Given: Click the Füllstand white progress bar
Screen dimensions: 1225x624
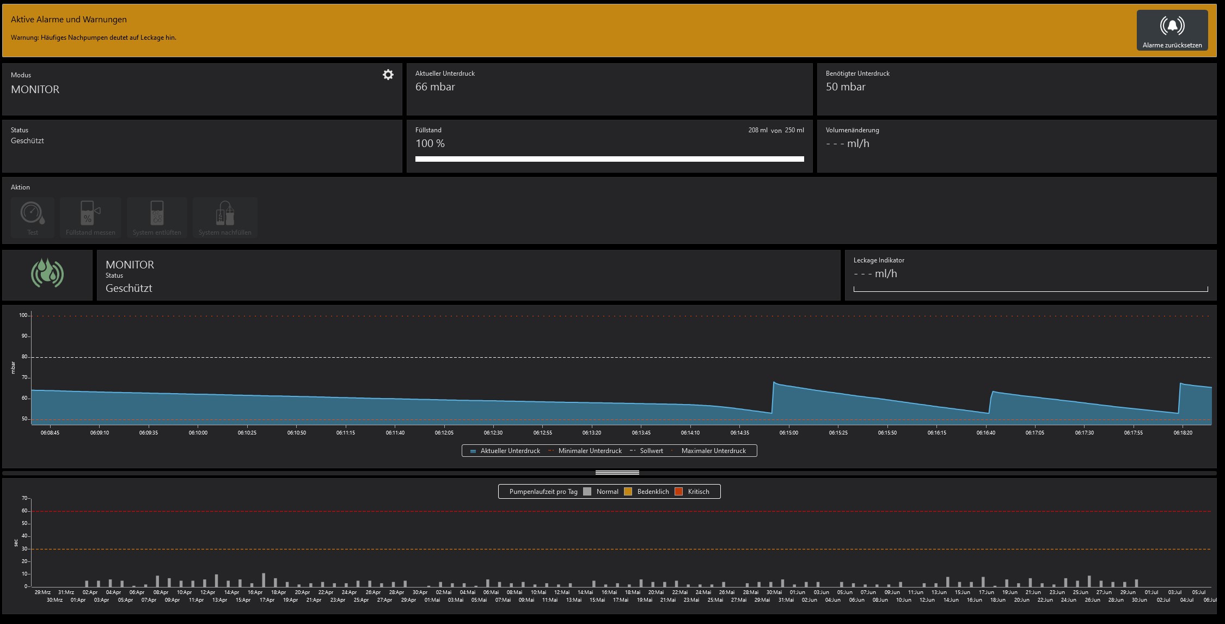Looking at the screenshot, I should pos(609,159).
